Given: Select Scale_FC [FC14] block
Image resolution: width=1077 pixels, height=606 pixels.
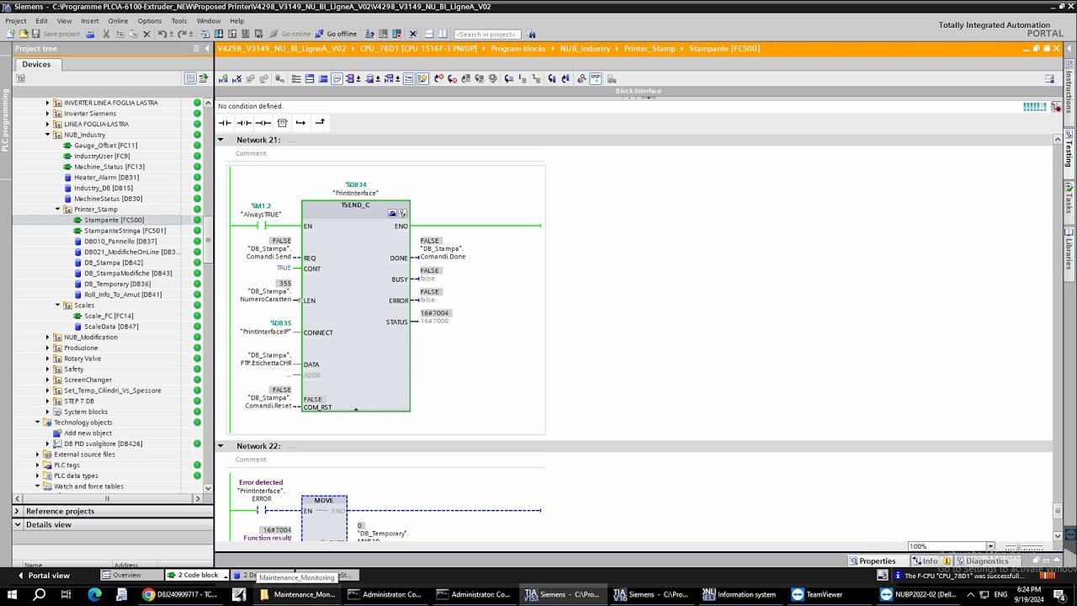Looking at the screenshot, I should (x=108, y=316).
